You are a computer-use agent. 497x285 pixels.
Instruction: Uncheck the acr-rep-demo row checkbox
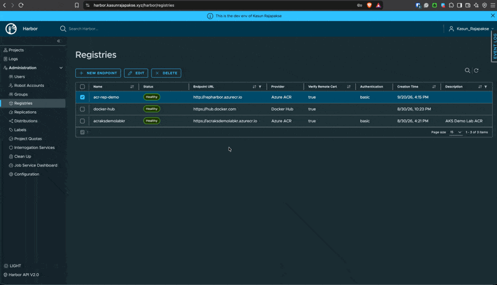(83, 97)
